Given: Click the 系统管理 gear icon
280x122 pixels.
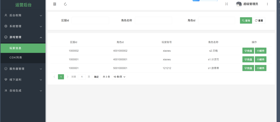Looking at the screenshot, I should pos(6,26).
